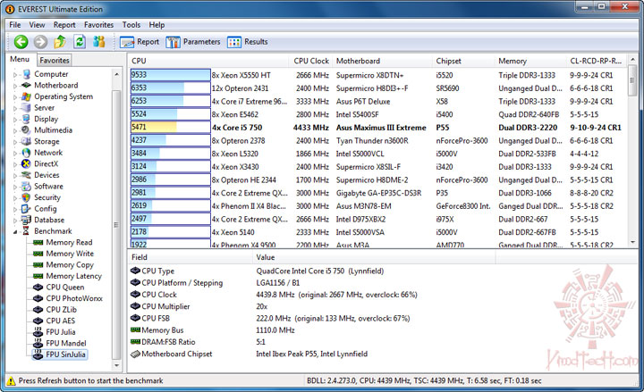Expand the Network tree node
Viewport: 644px width, 392px height.
[x=15, y=153]
